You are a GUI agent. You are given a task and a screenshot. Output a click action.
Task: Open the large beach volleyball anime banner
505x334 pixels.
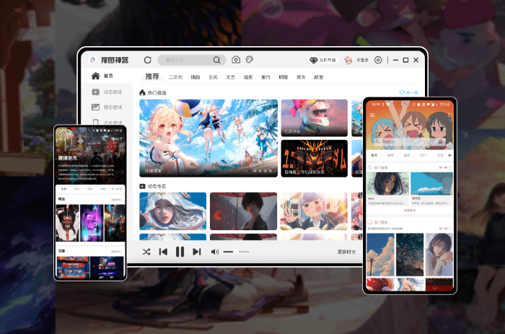click(x=208, y=139)
